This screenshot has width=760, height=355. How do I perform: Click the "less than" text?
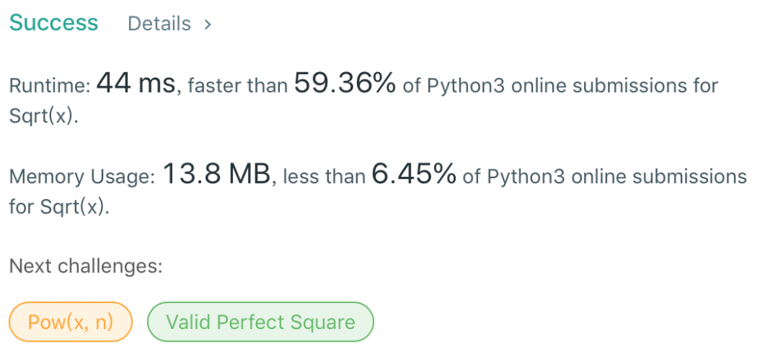pos(324,177)
